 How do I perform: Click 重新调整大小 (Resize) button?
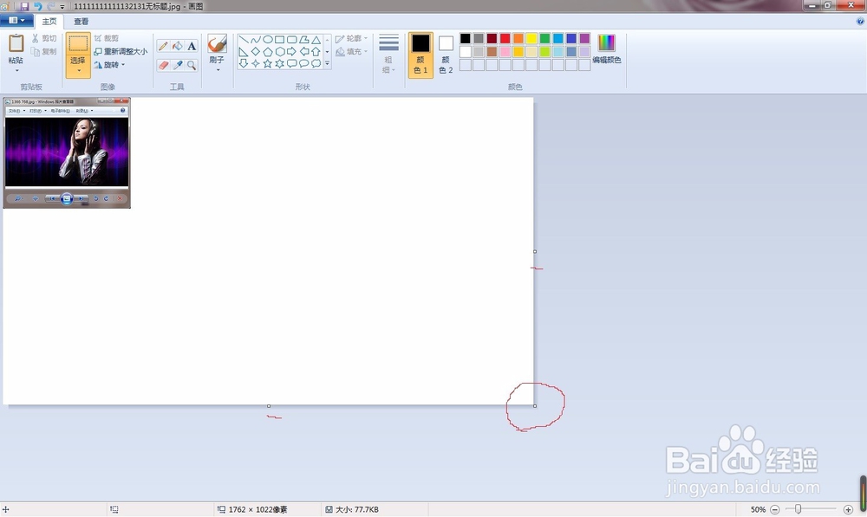tap(121, 51)
